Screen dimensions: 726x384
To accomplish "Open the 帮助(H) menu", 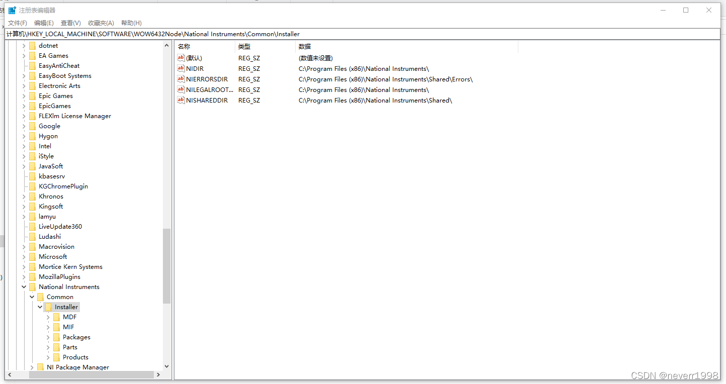I will point(131,23).
